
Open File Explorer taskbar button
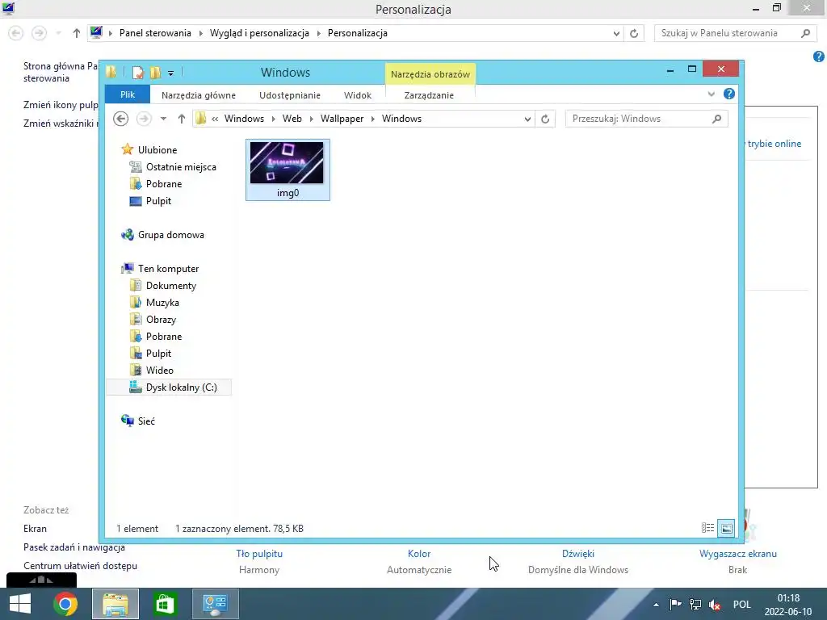click(115, 604)
